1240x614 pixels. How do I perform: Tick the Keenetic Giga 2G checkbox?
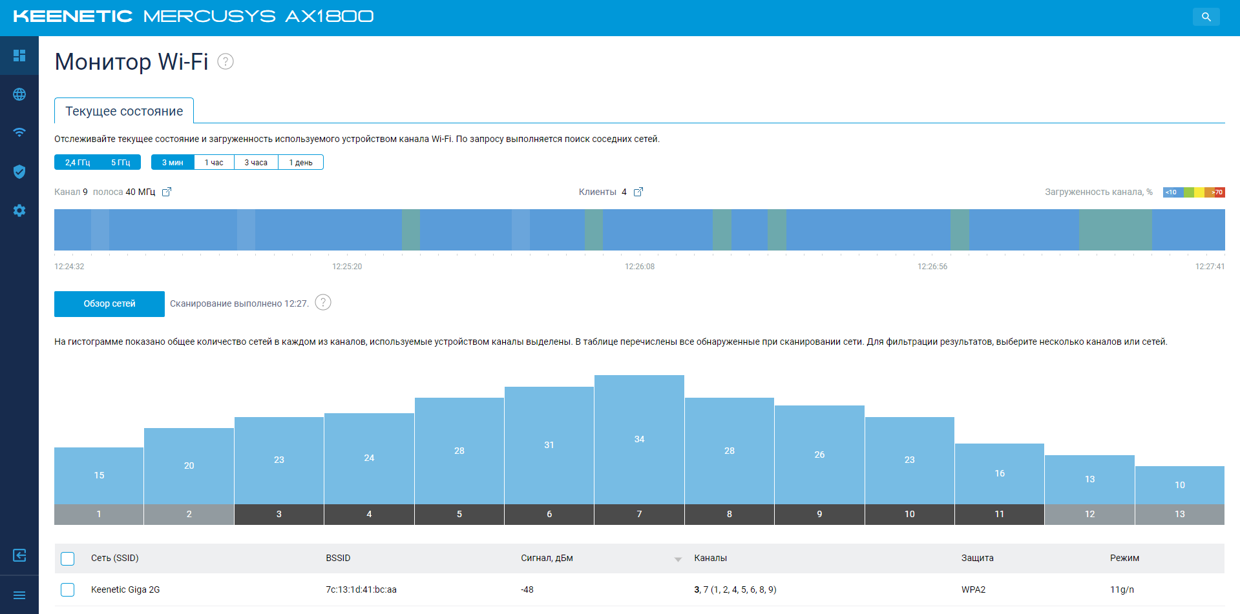[68, 589]
